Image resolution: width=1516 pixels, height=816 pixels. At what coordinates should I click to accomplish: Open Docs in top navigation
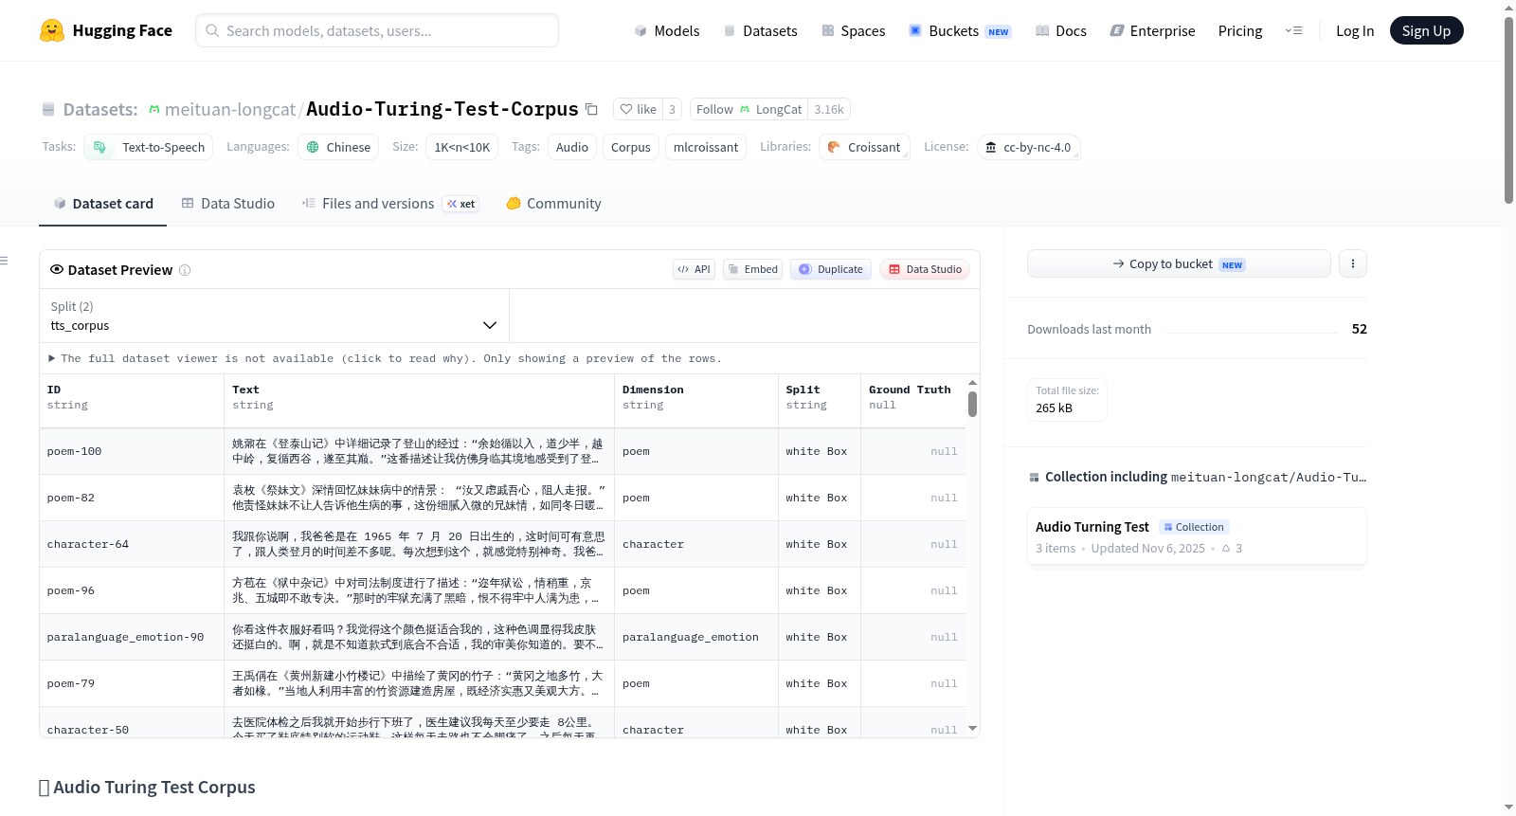click(1061, 30)
